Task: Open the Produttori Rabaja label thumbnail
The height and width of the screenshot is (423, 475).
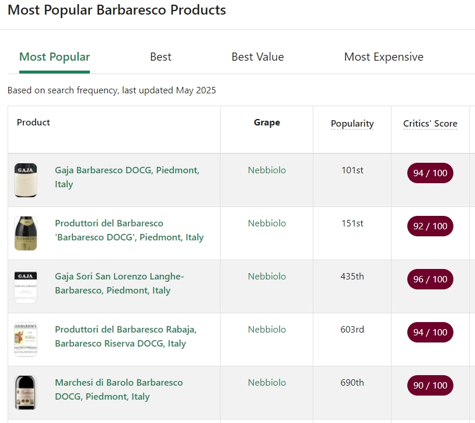Action: pyautogui.click(x=26, y=340)
